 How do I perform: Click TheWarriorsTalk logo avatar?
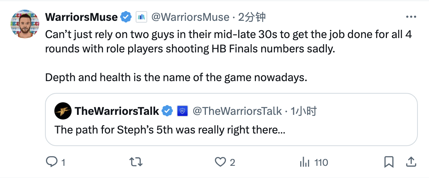(x=63, y=111)
